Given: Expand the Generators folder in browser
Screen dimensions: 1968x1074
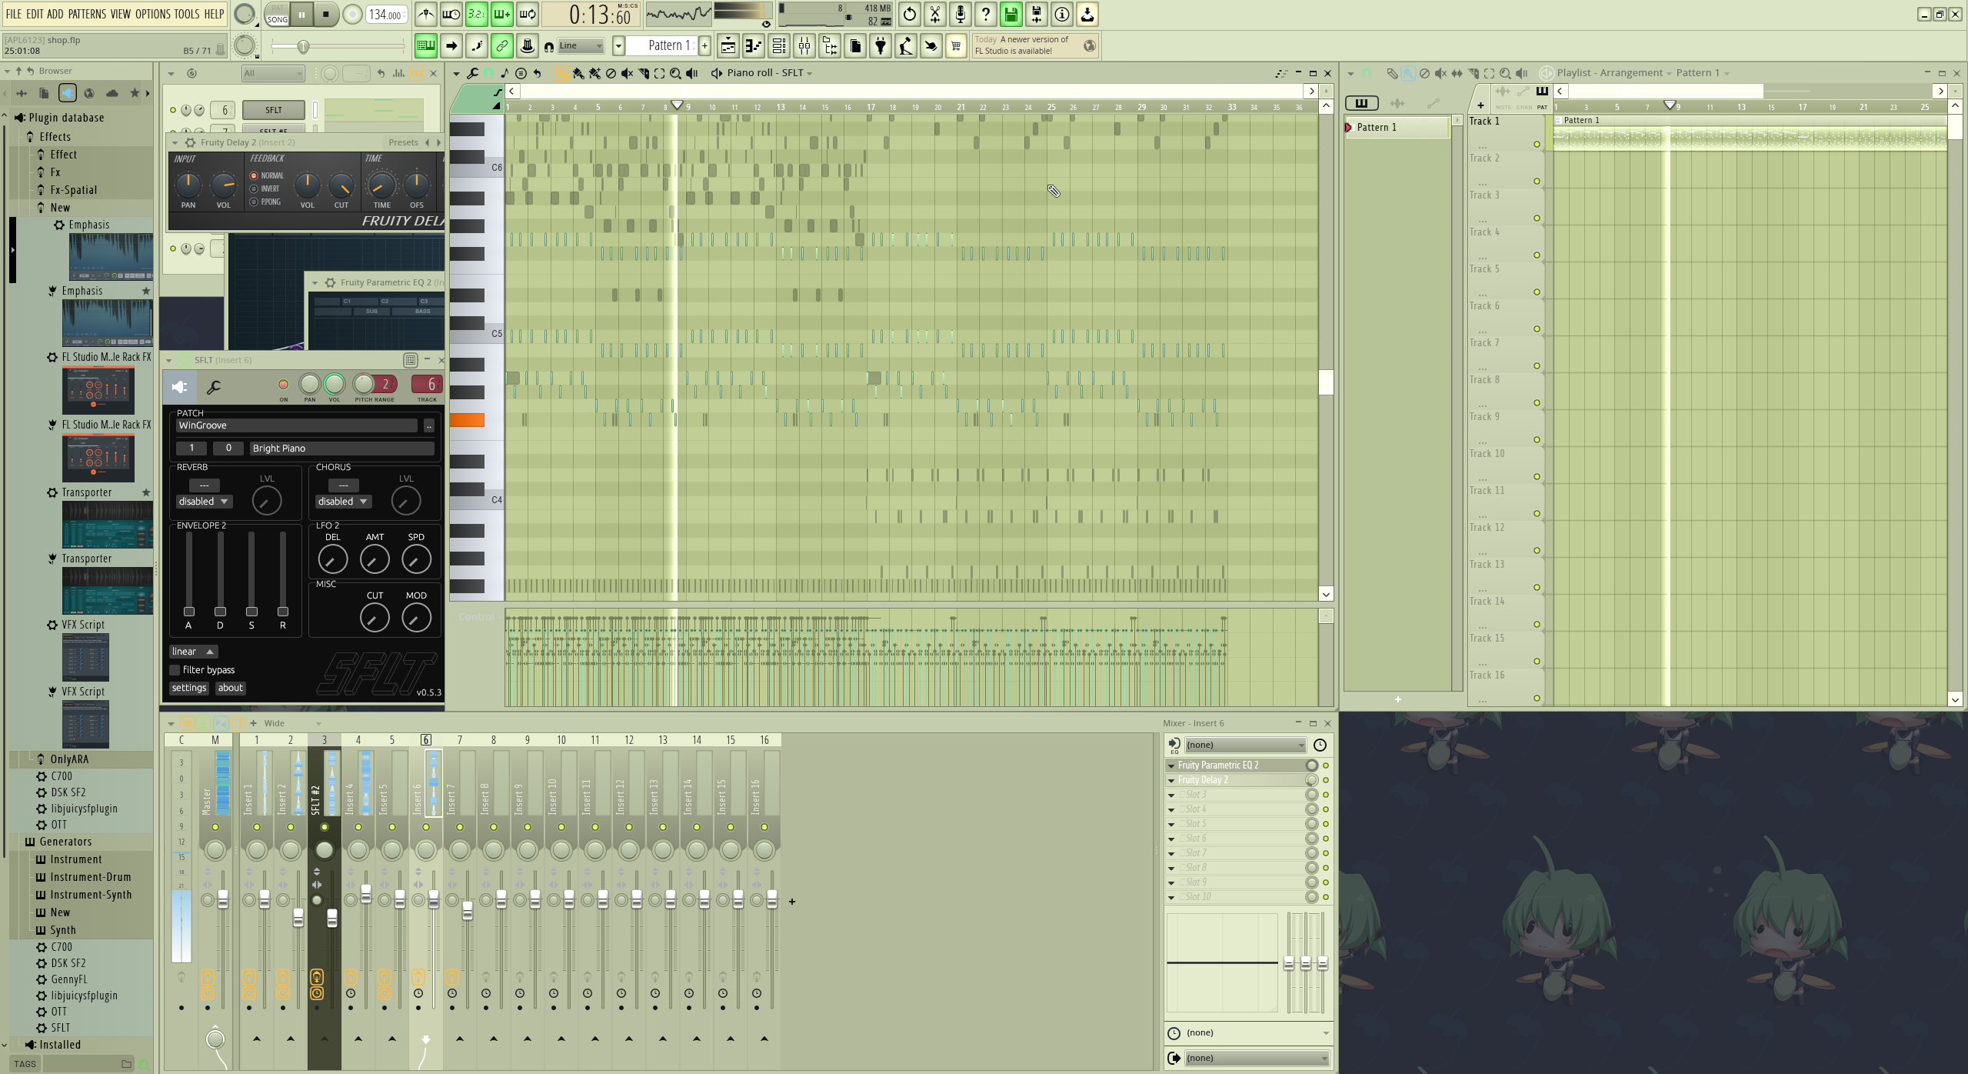Looking at the screenshot, I should [x=65, y=842].
